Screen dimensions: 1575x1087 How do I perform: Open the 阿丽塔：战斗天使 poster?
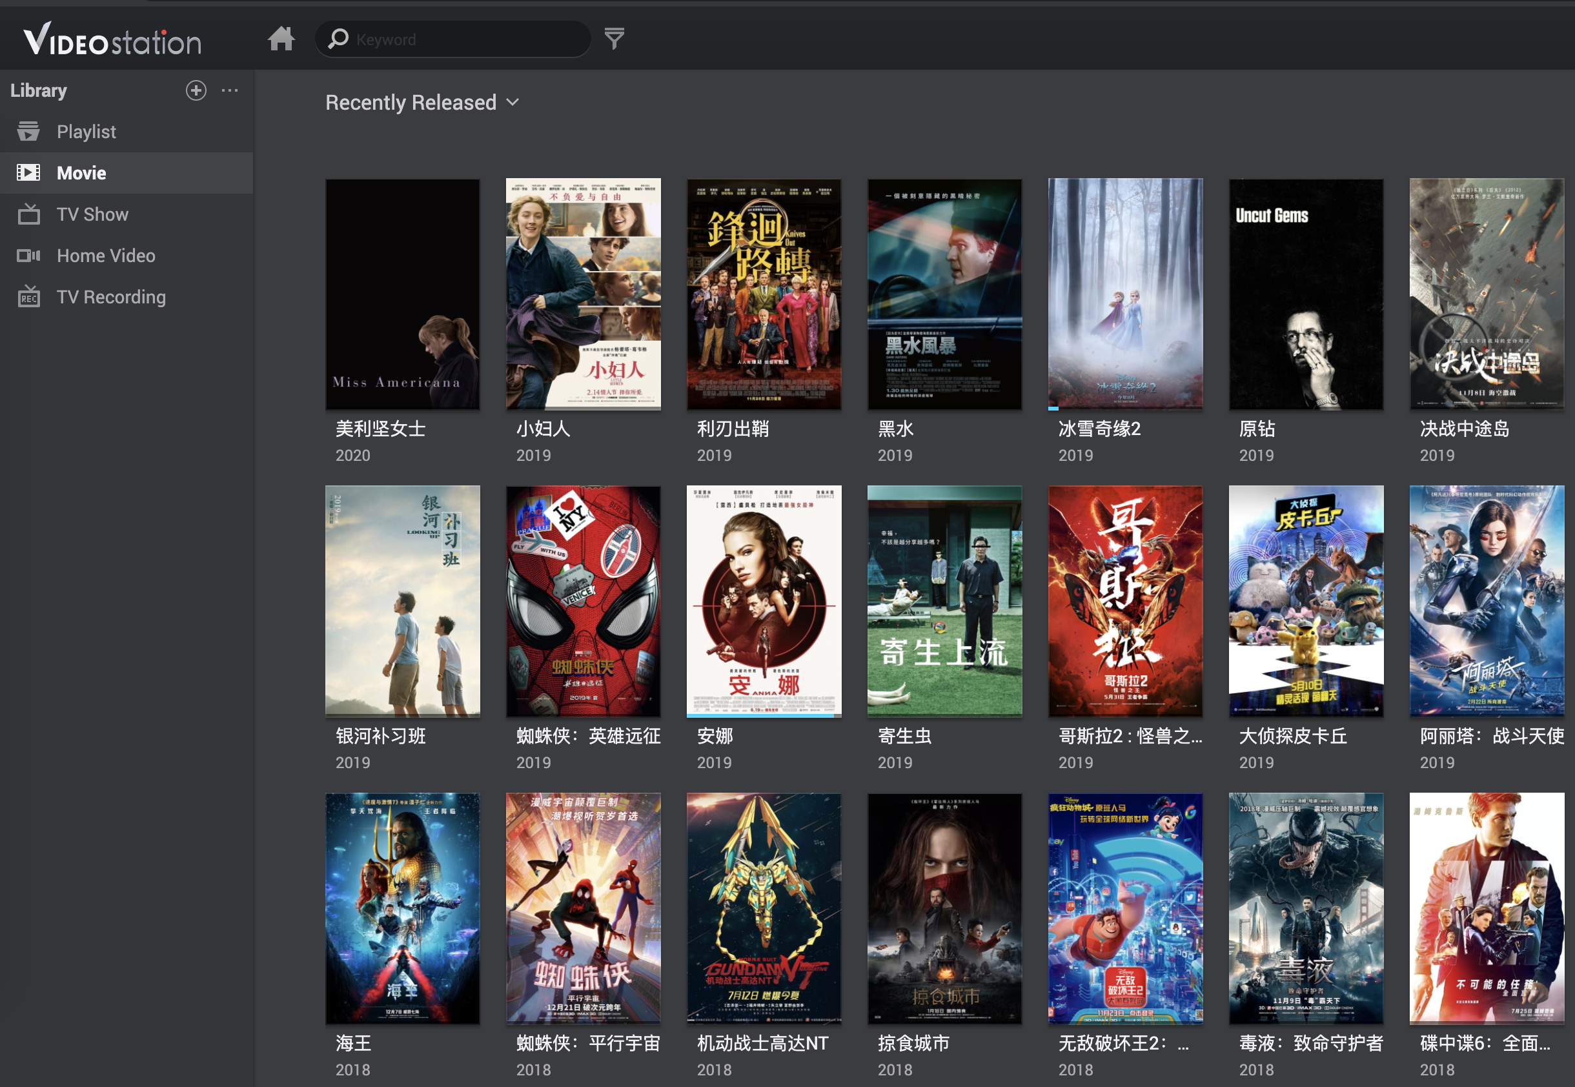pos(1487,602)
